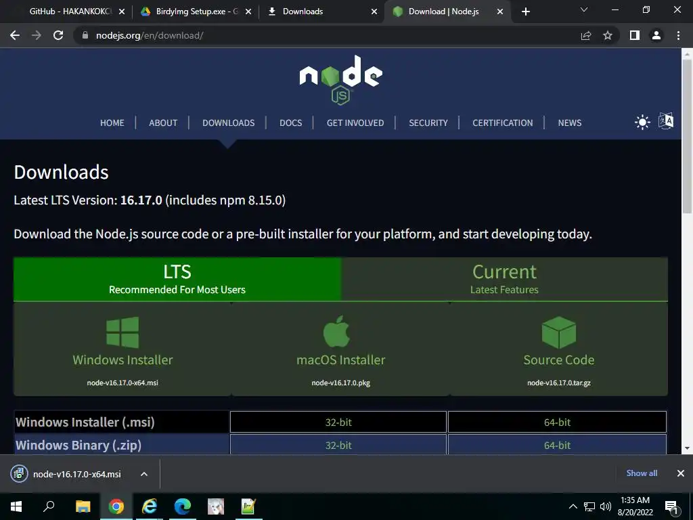This screenshot has height=520, width=693.
Task: Open the Notepad++ taskbar icon
Action: tap(248, 506)
